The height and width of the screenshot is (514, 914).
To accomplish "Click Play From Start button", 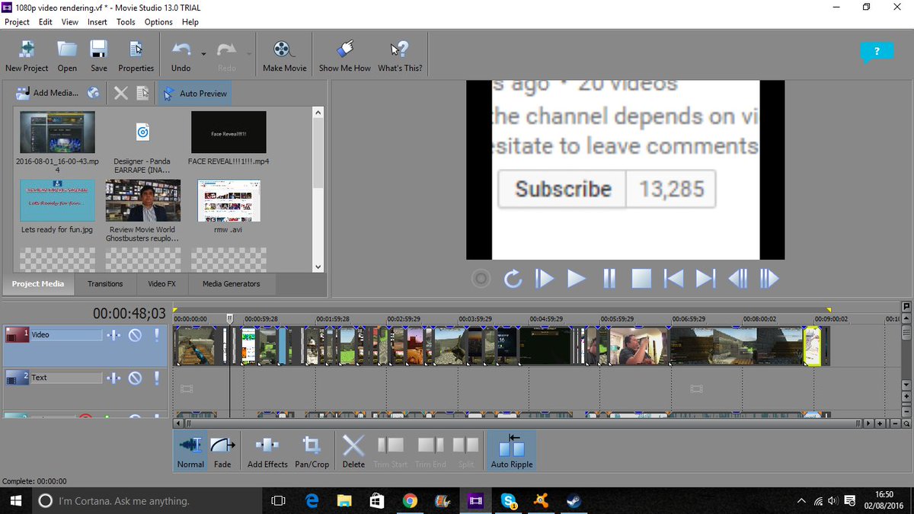I will [545, 279].
